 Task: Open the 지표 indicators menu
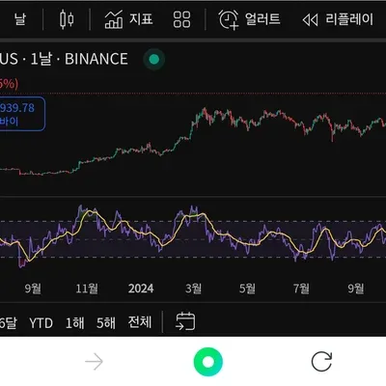tap(128, 19)
